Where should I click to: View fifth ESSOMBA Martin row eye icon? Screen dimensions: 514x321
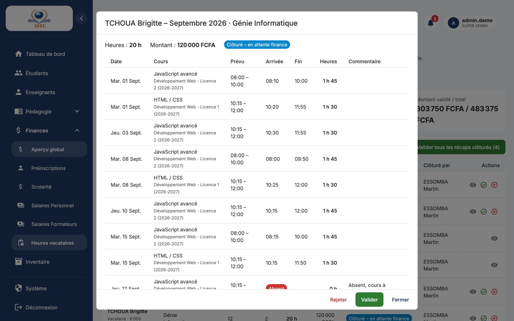coord(473,291)
